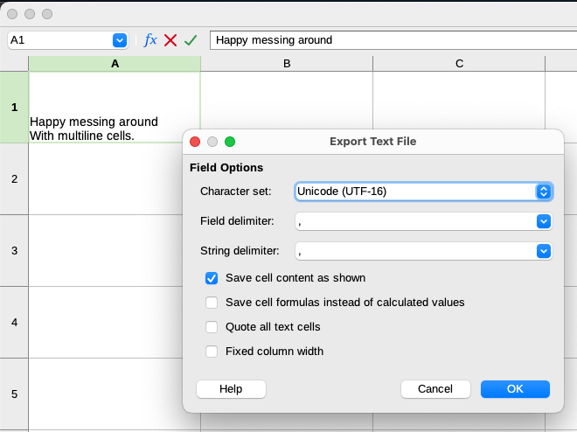The image size is (577, 432).
Task: Accept input with green checkmark icon
Action: point(191,40)
